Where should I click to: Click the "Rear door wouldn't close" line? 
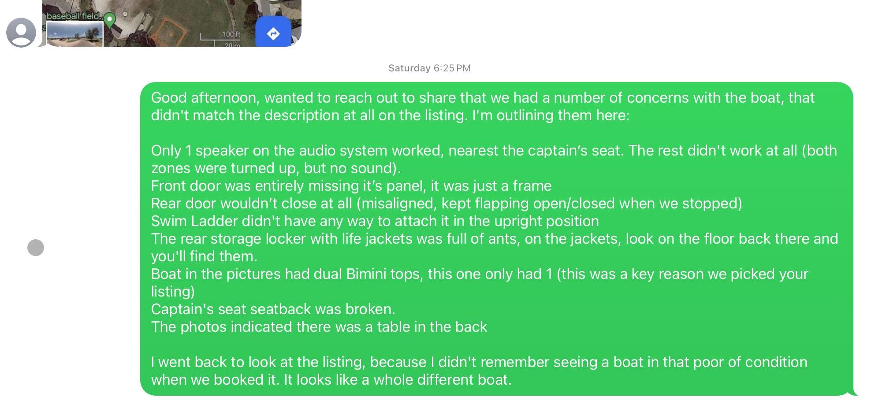(x=447, y=203)
